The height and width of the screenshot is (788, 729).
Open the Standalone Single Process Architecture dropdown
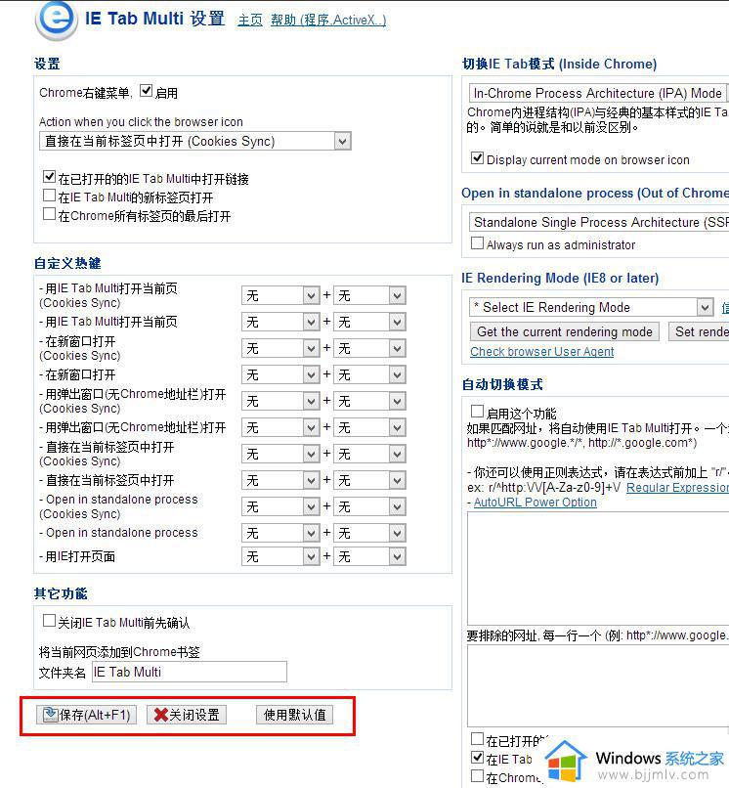pyautogui.click(x=599, y=222)
